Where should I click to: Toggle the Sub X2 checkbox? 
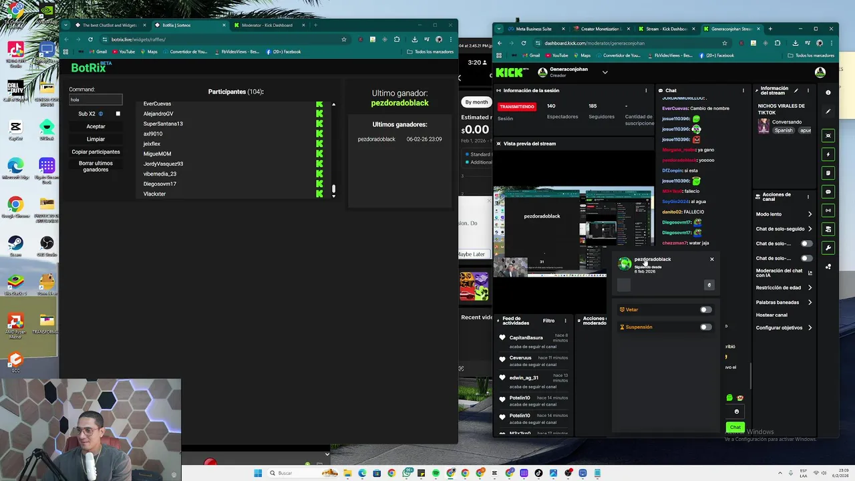point(118,114)
